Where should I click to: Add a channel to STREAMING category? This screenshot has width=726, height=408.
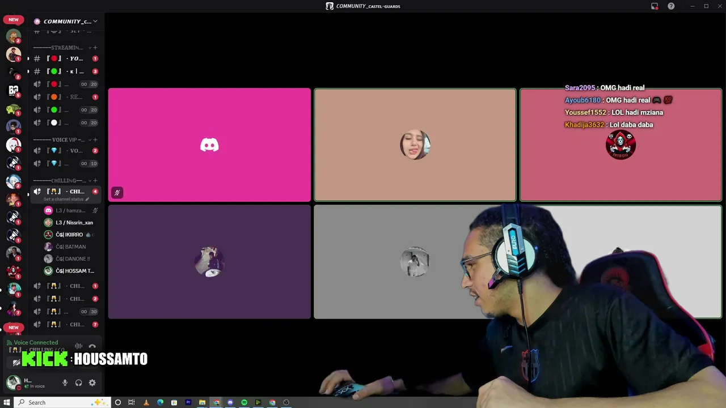(95, 48)
